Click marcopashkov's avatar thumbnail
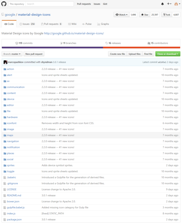182x224 pixels. point(5,62)
